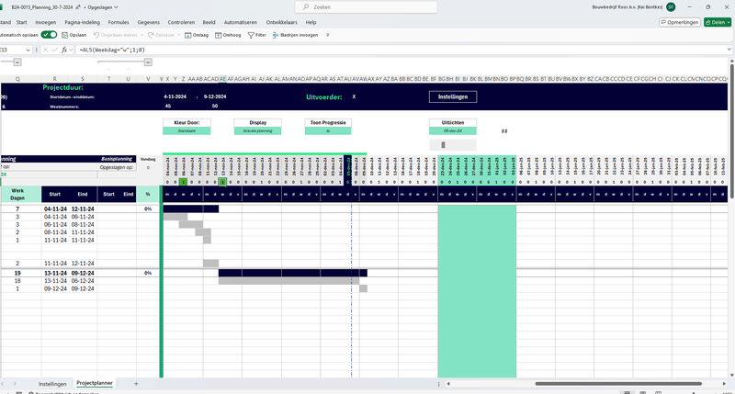Click the formula cancel X icon
This screenshot has height=394, width=735.
(x=45, y=50)
